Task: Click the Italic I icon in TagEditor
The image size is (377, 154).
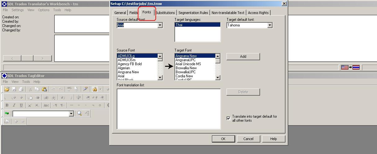Action: pyautogui.click(x=14, y=105)
